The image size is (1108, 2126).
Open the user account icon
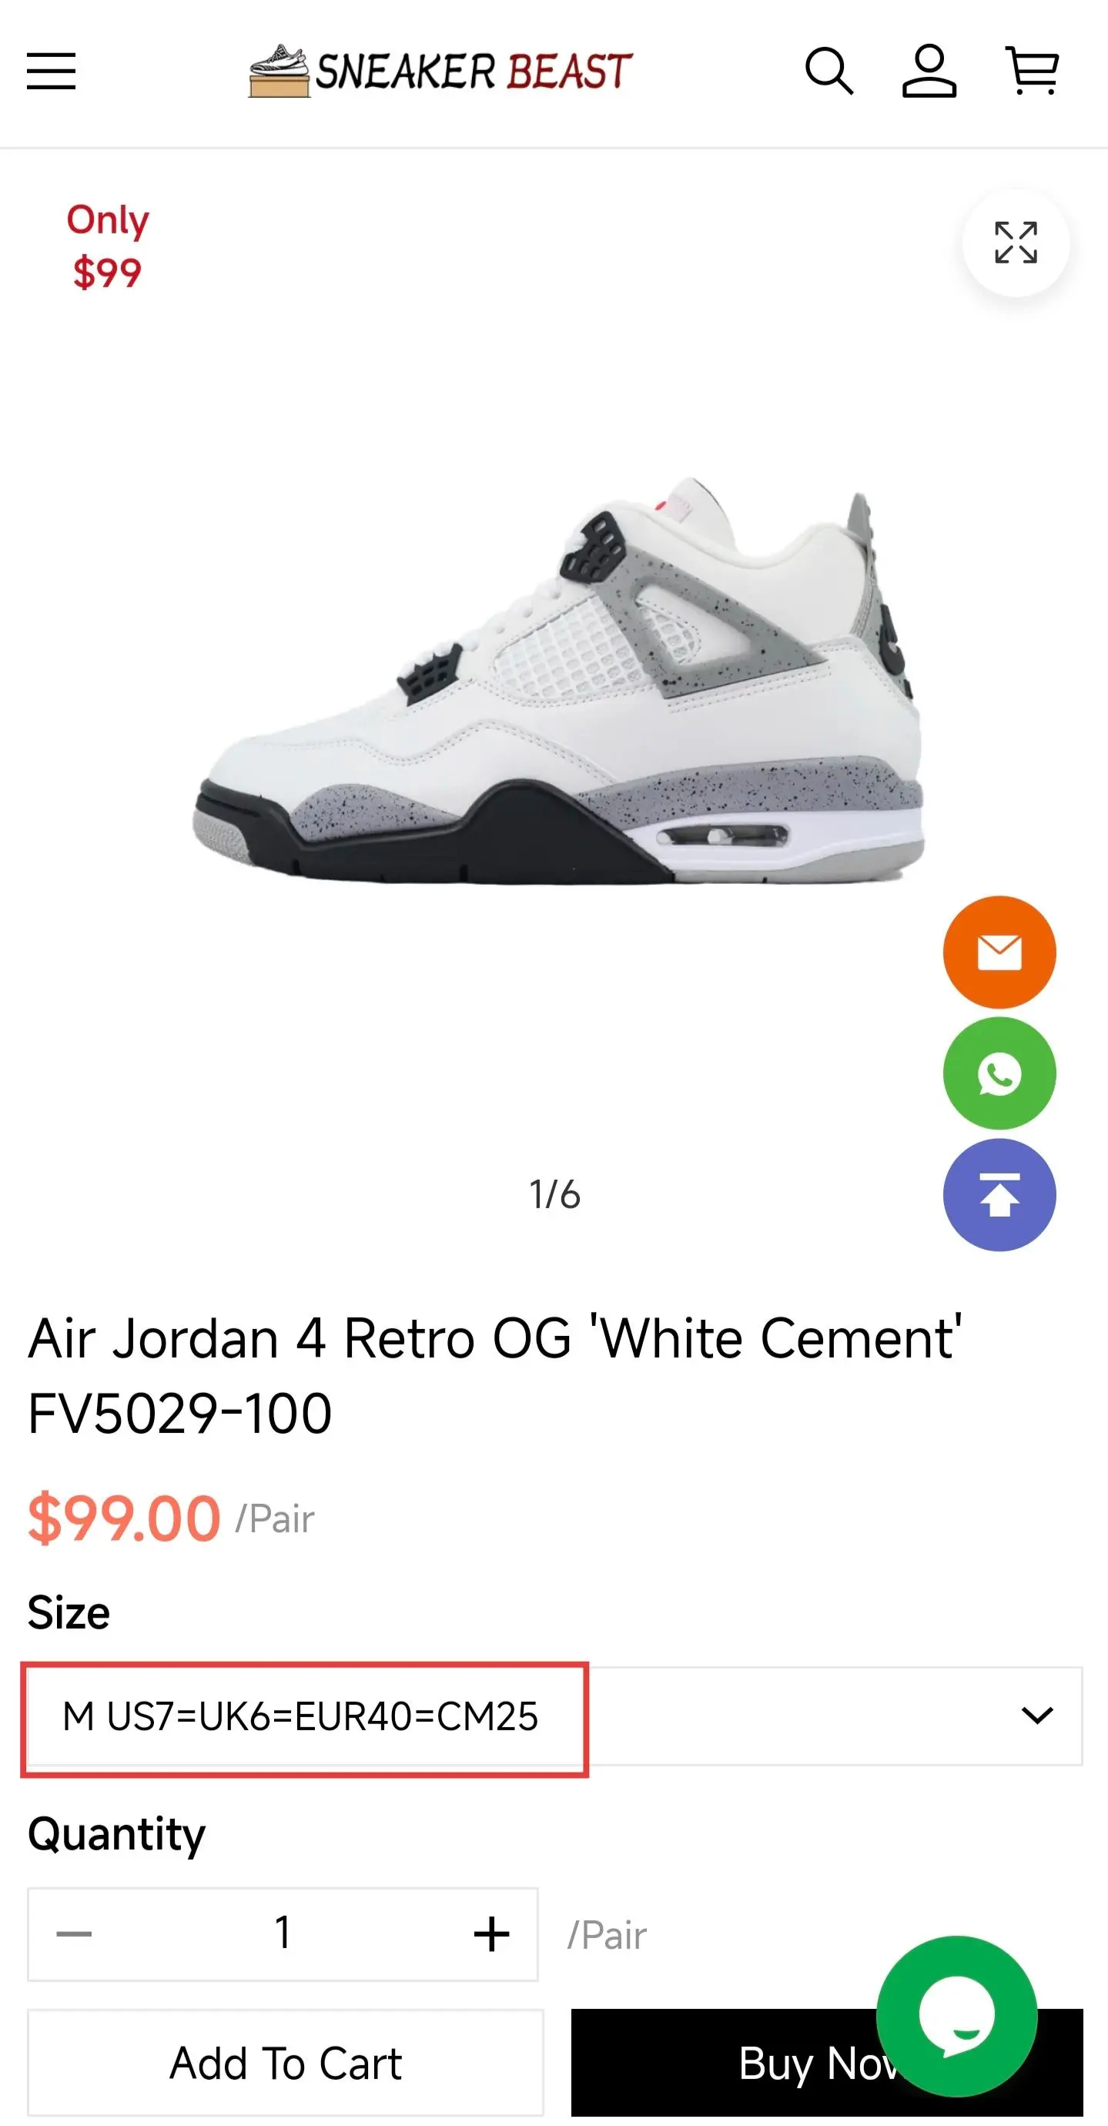[929, 71]
